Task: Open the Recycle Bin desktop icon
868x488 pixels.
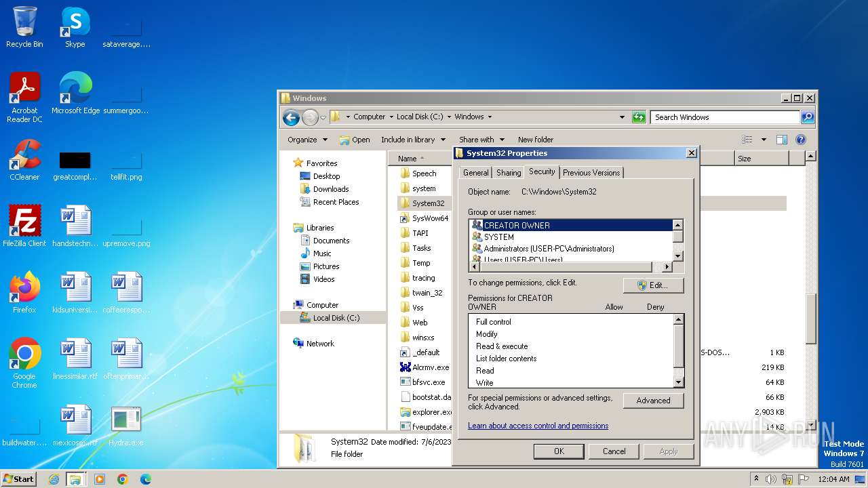Action: coord(24,27)
